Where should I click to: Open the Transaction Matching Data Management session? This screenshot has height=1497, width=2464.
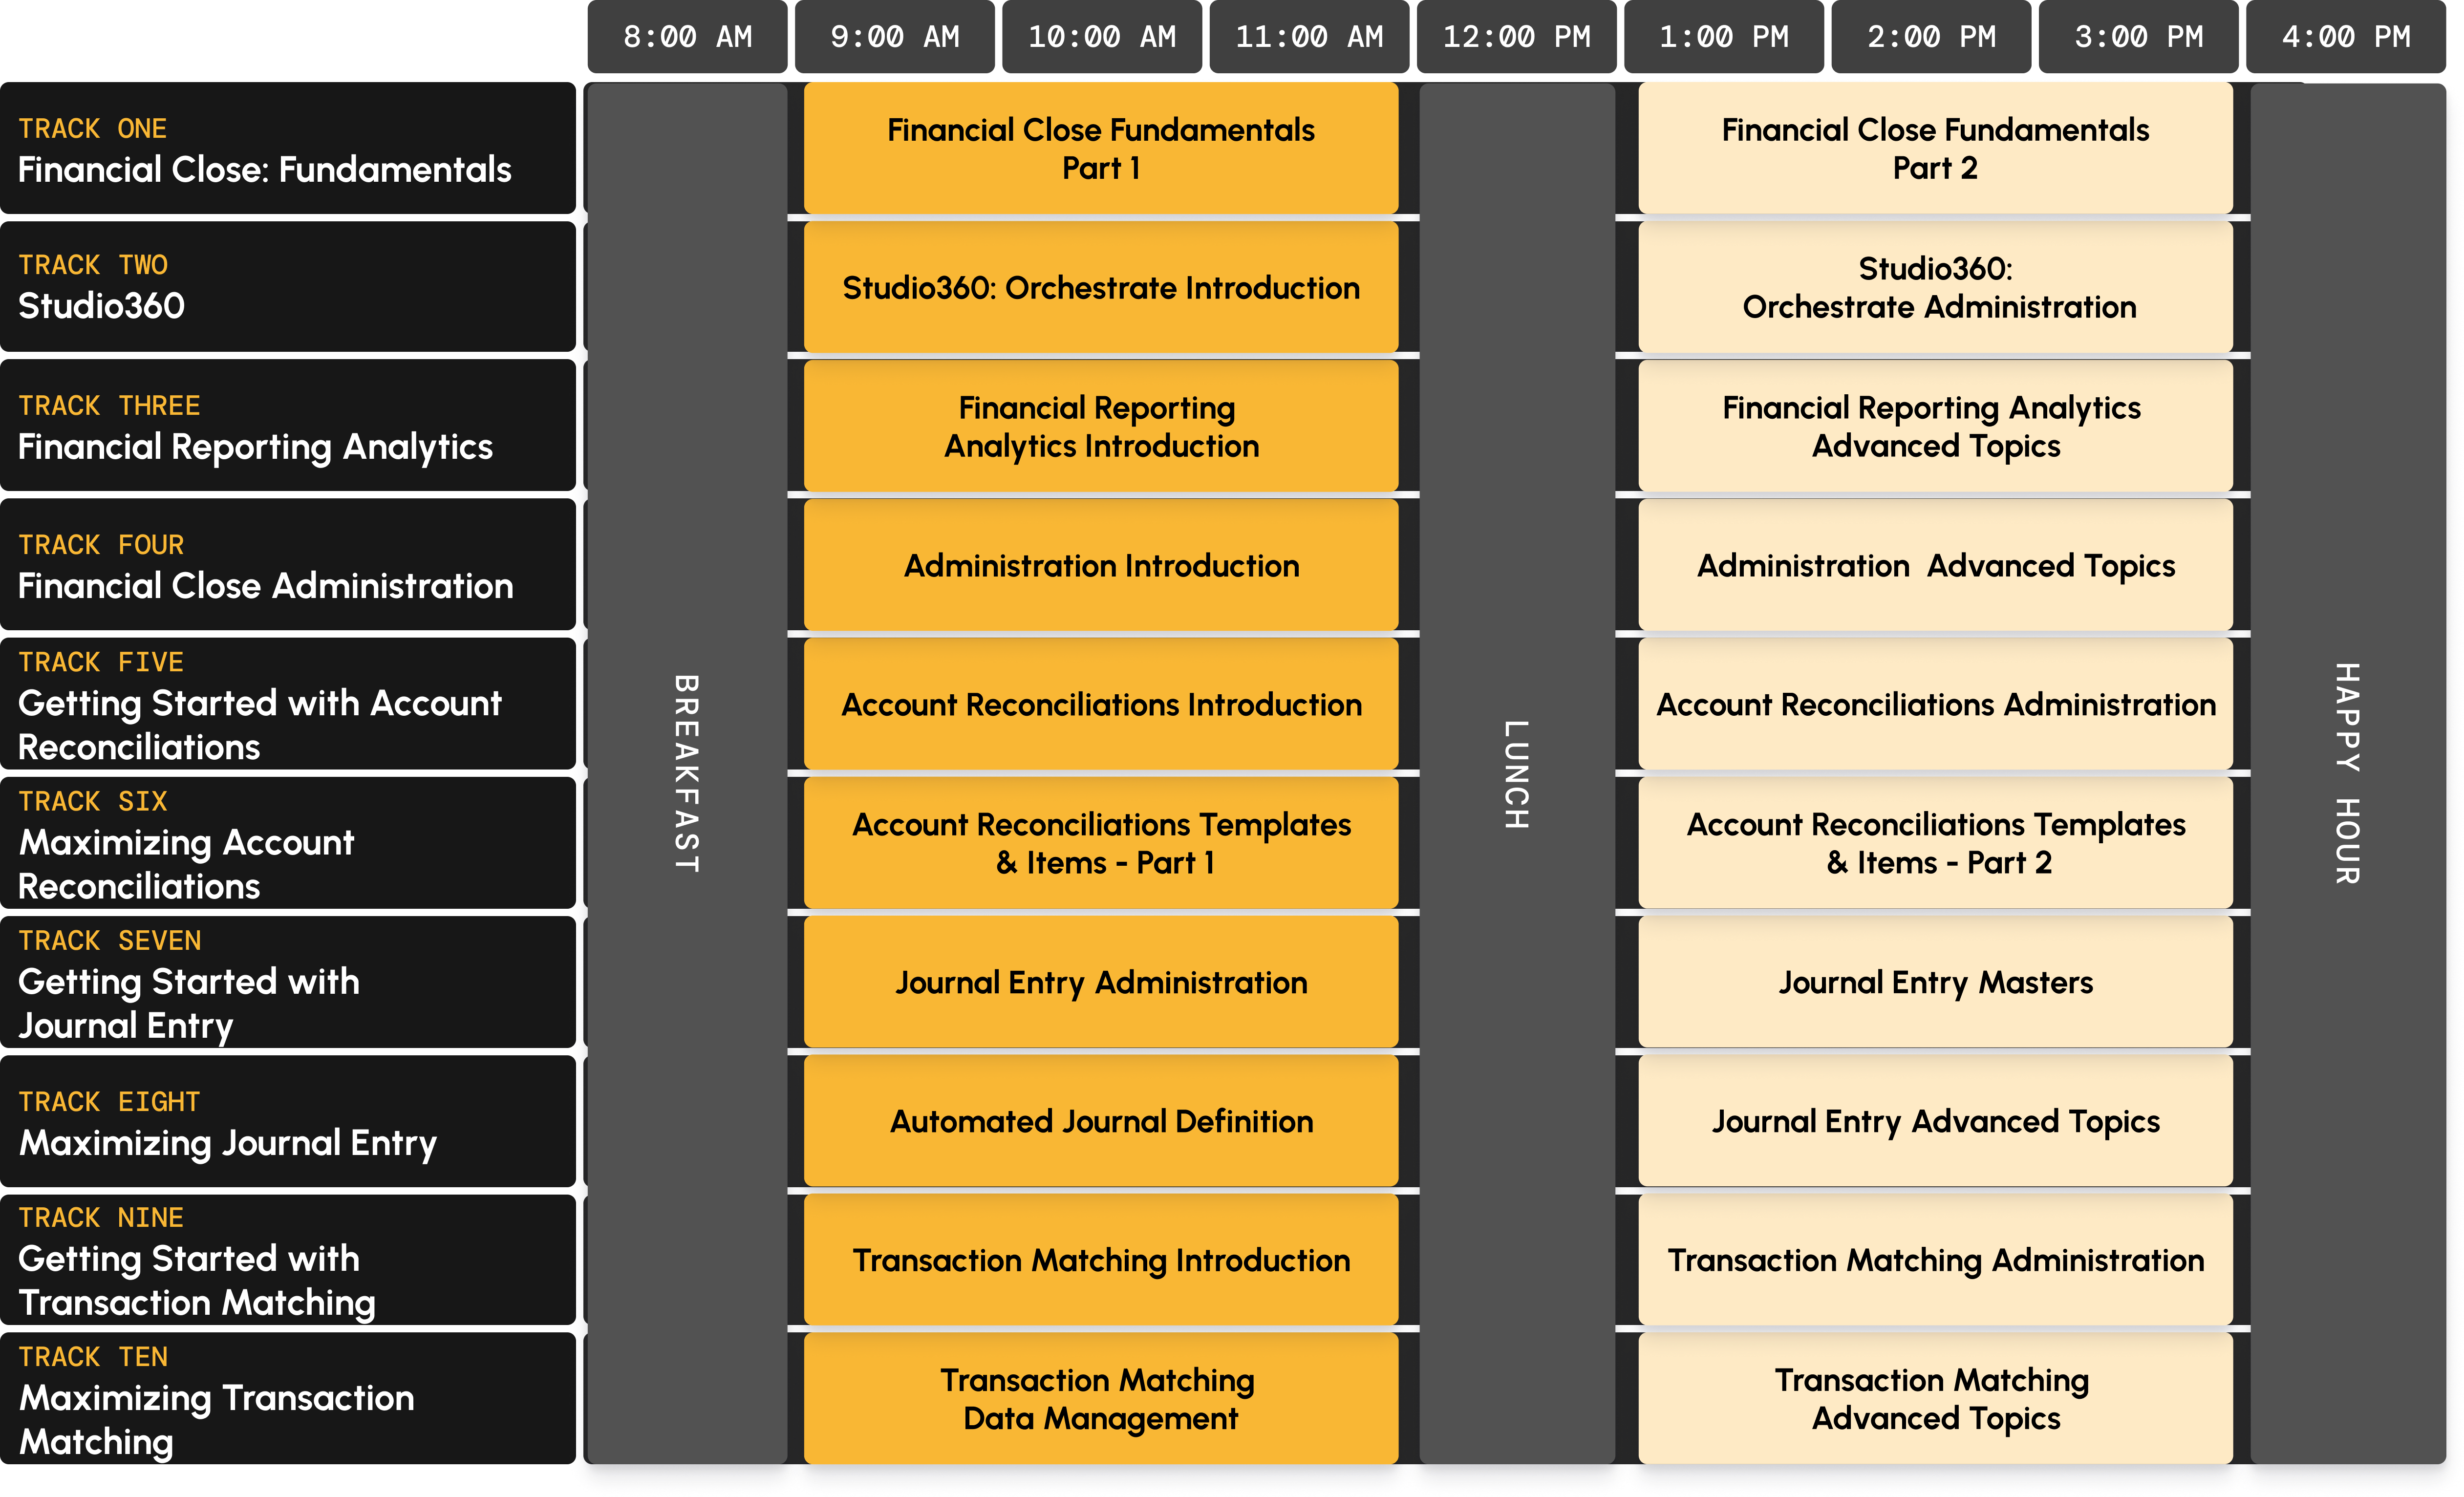pos(1100,1399)
